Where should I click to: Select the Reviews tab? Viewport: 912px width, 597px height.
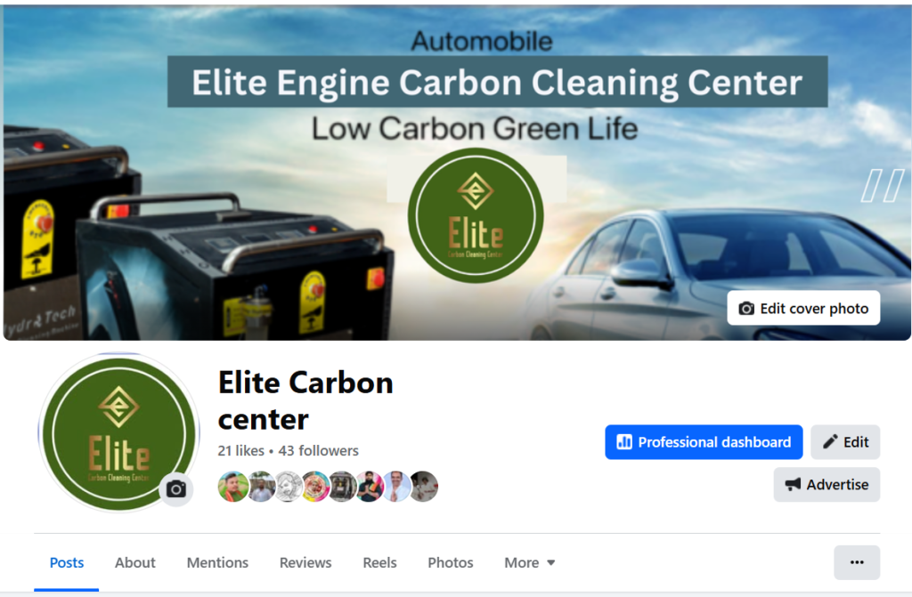pos(305,562)
